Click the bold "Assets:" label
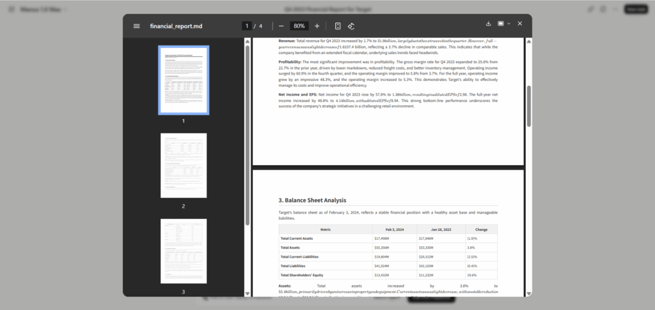 [x=285, y=286]
